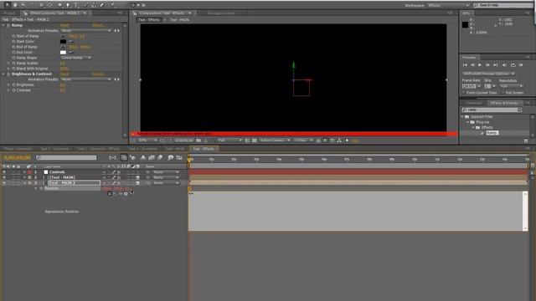Click Create New Animation Preset icon
The height and width of the screenshot is (301, 536).
click(x=526, y=140)
